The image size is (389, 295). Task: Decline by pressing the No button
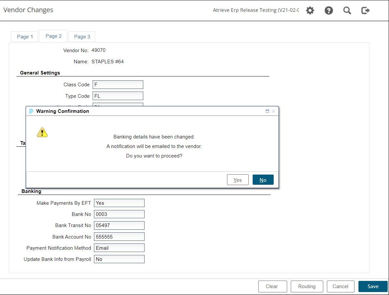click(x=263, y=180)
